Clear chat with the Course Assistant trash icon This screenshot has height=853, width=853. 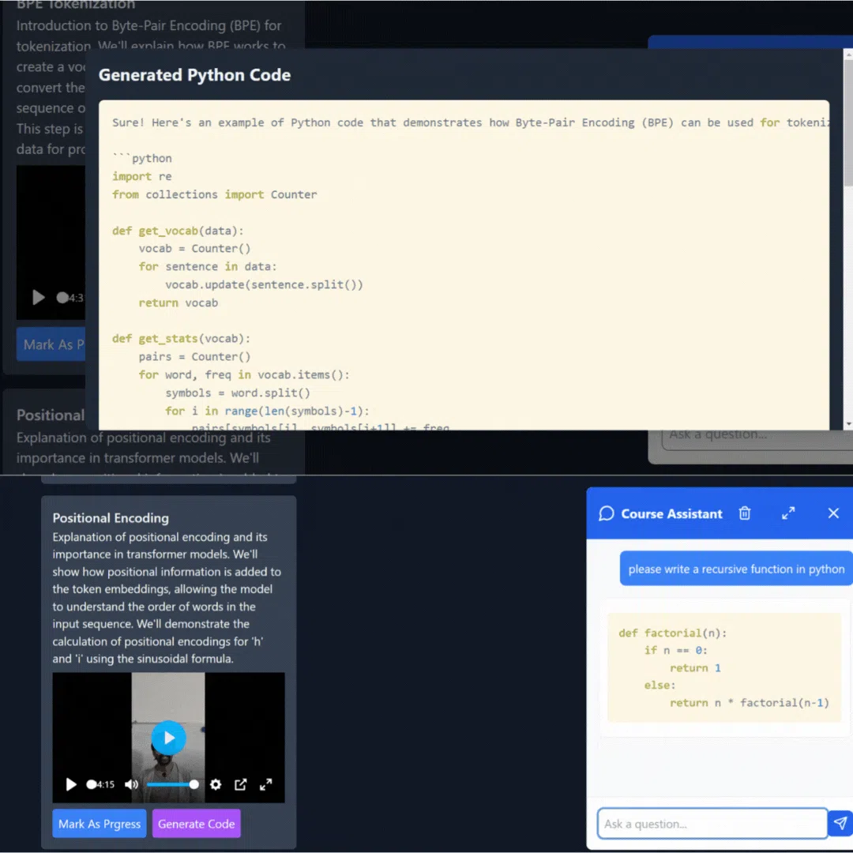point(744,513)
